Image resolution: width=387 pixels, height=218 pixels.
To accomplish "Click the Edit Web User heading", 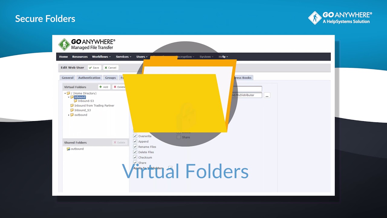I will tap(72, 68).
